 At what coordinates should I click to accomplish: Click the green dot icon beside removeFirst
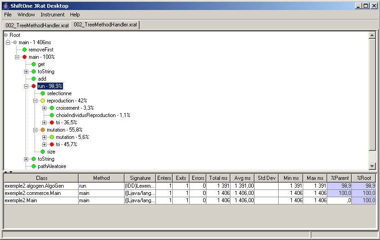tap(25, 50)
